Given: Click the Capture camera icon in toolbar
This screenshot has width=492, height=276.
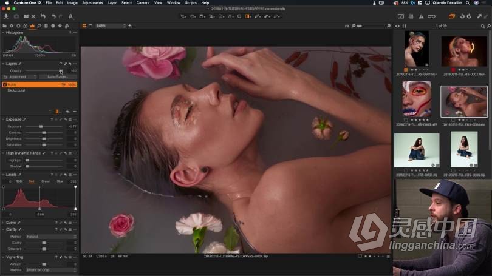Looking at the screenshot, I should point(16,16).
